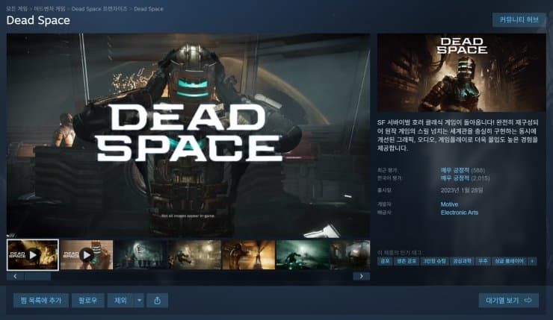Click the play icon on first trailer thumbnail
The image size is (553, 320).
33,254
